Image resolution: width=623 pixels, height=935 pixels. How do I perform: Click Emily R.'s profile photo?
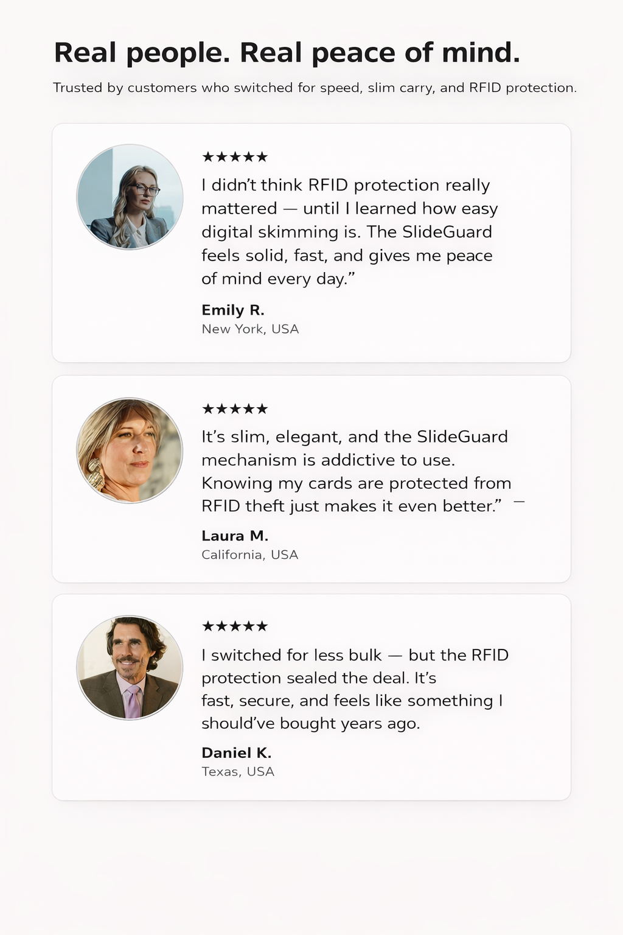pyautogui.click(x=130, y=197)
